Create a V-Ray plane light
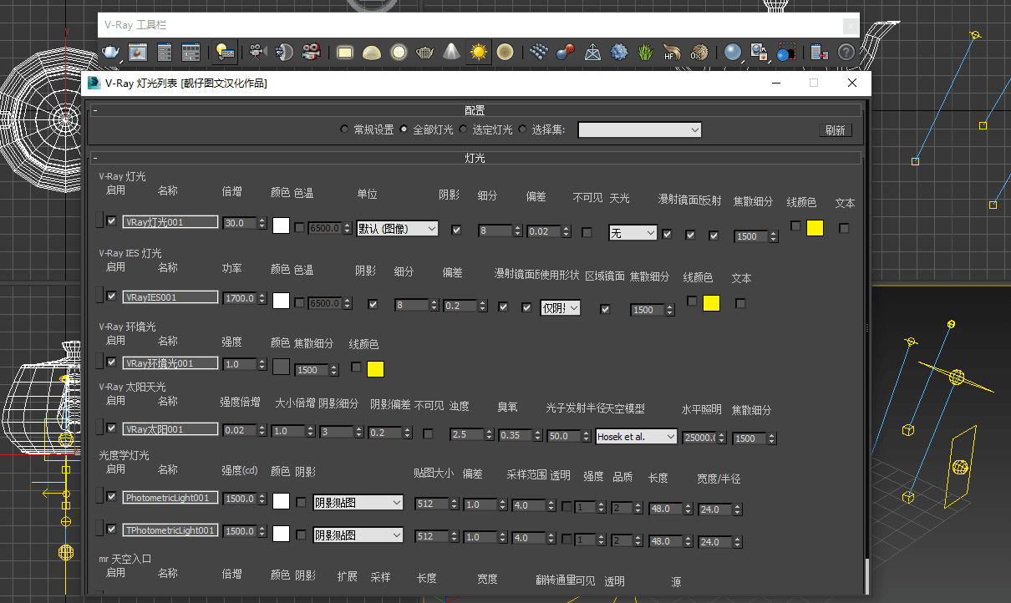 coord(345,53)
